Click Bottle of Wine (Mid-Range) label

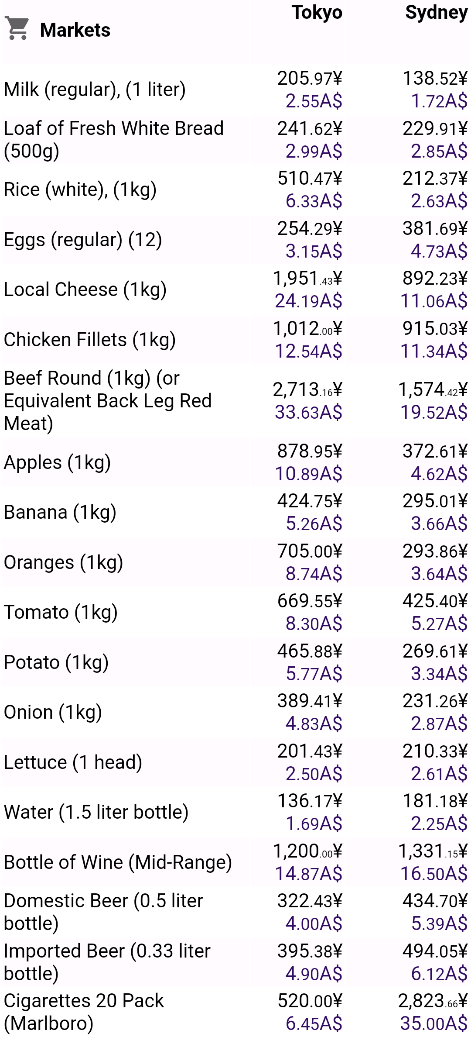click(118, 862)
